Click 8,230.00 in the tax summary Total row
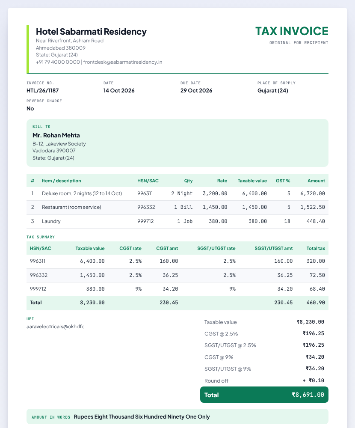The image size is (355, 428). pyautogui.click(x=92, y=303)
